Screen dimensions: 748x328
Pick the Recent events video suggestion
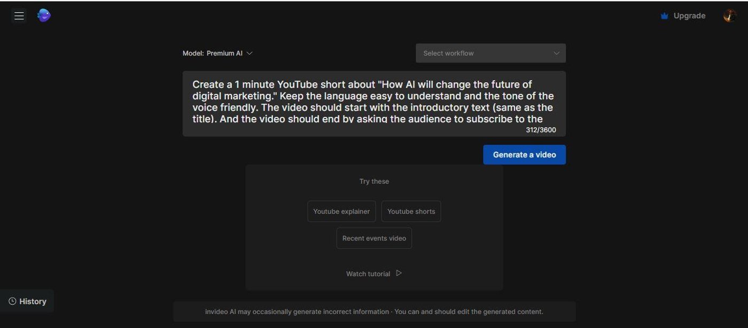[x=374, y=238]
